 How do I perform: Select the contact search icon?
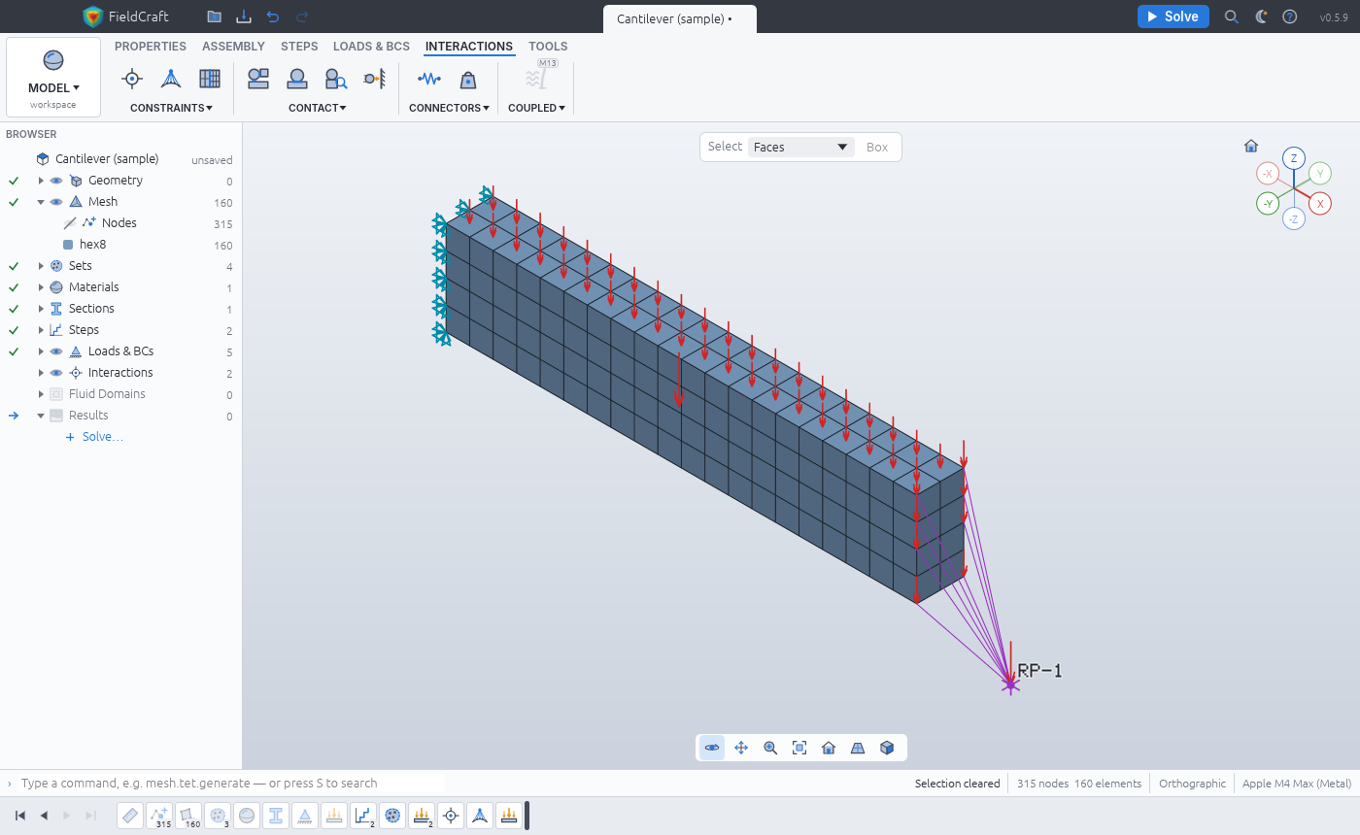[x=335, y=79]
